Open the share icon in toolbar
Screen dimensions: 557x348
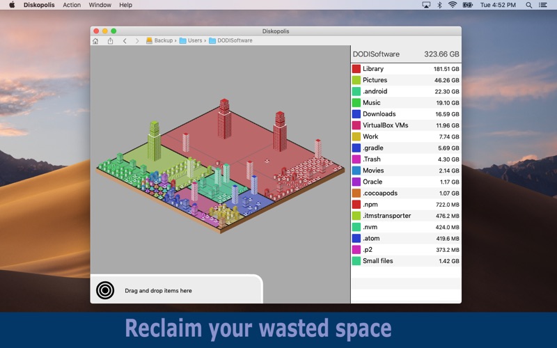[x=111, y=41]
